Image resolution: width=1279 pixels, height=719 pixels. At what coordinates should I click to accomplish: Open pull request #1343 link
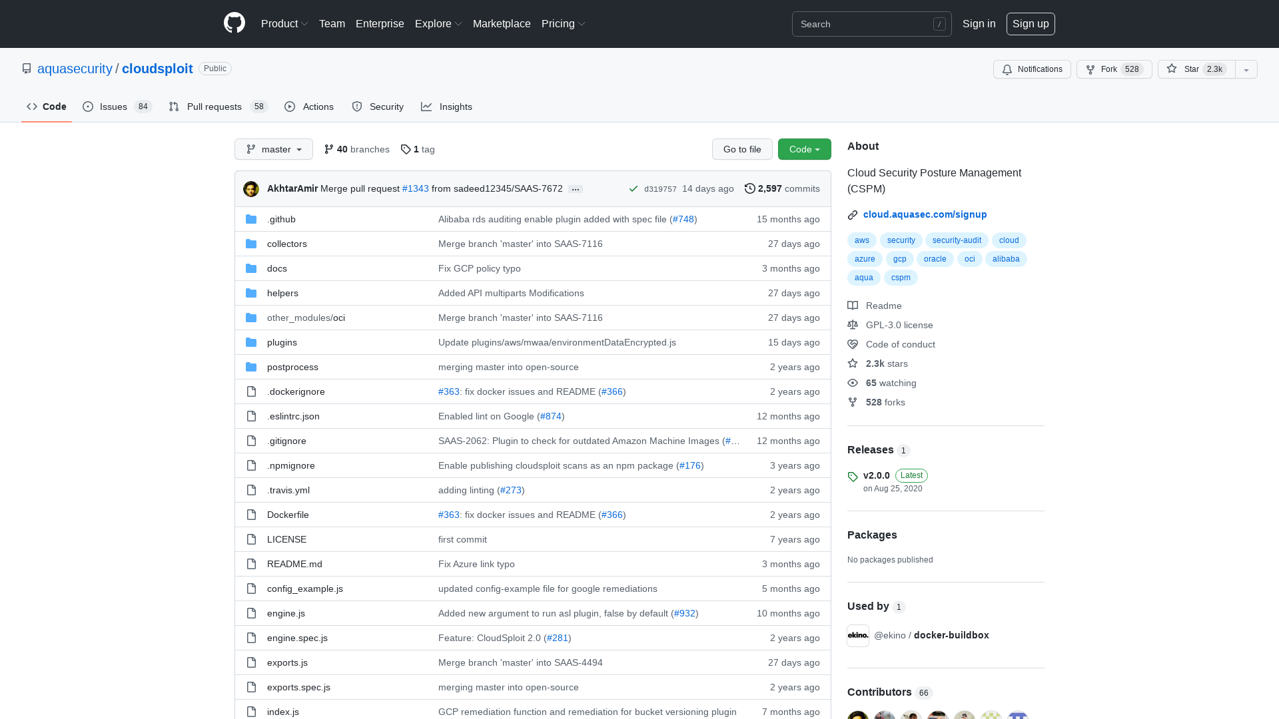click(416, 188)
